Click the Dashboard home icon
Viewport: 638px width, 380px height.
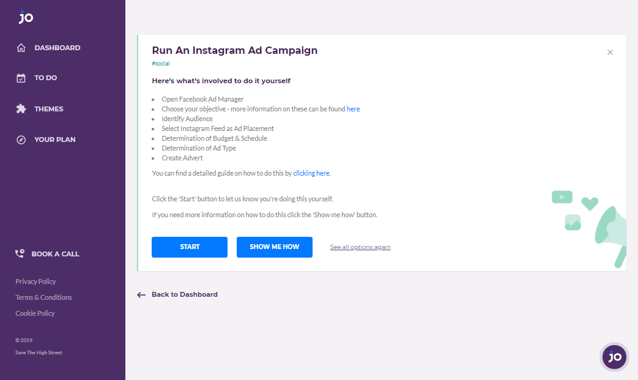(21, 48)
